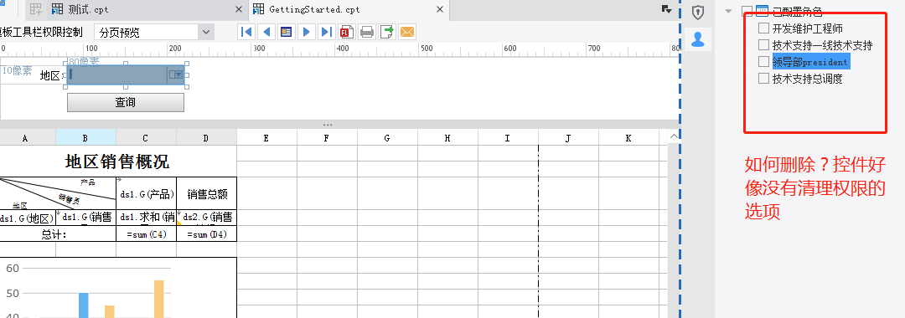Screen dimensions: 905x318
Task: Click the printer icon
Action: [x=367, y=32]
